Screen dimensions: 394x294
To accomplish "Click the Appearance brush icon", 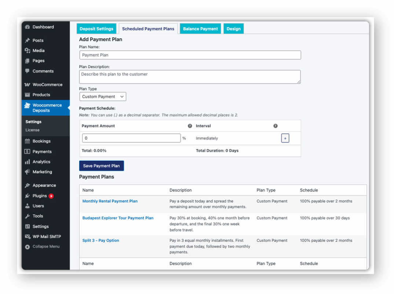I will (x=28, y=185).
